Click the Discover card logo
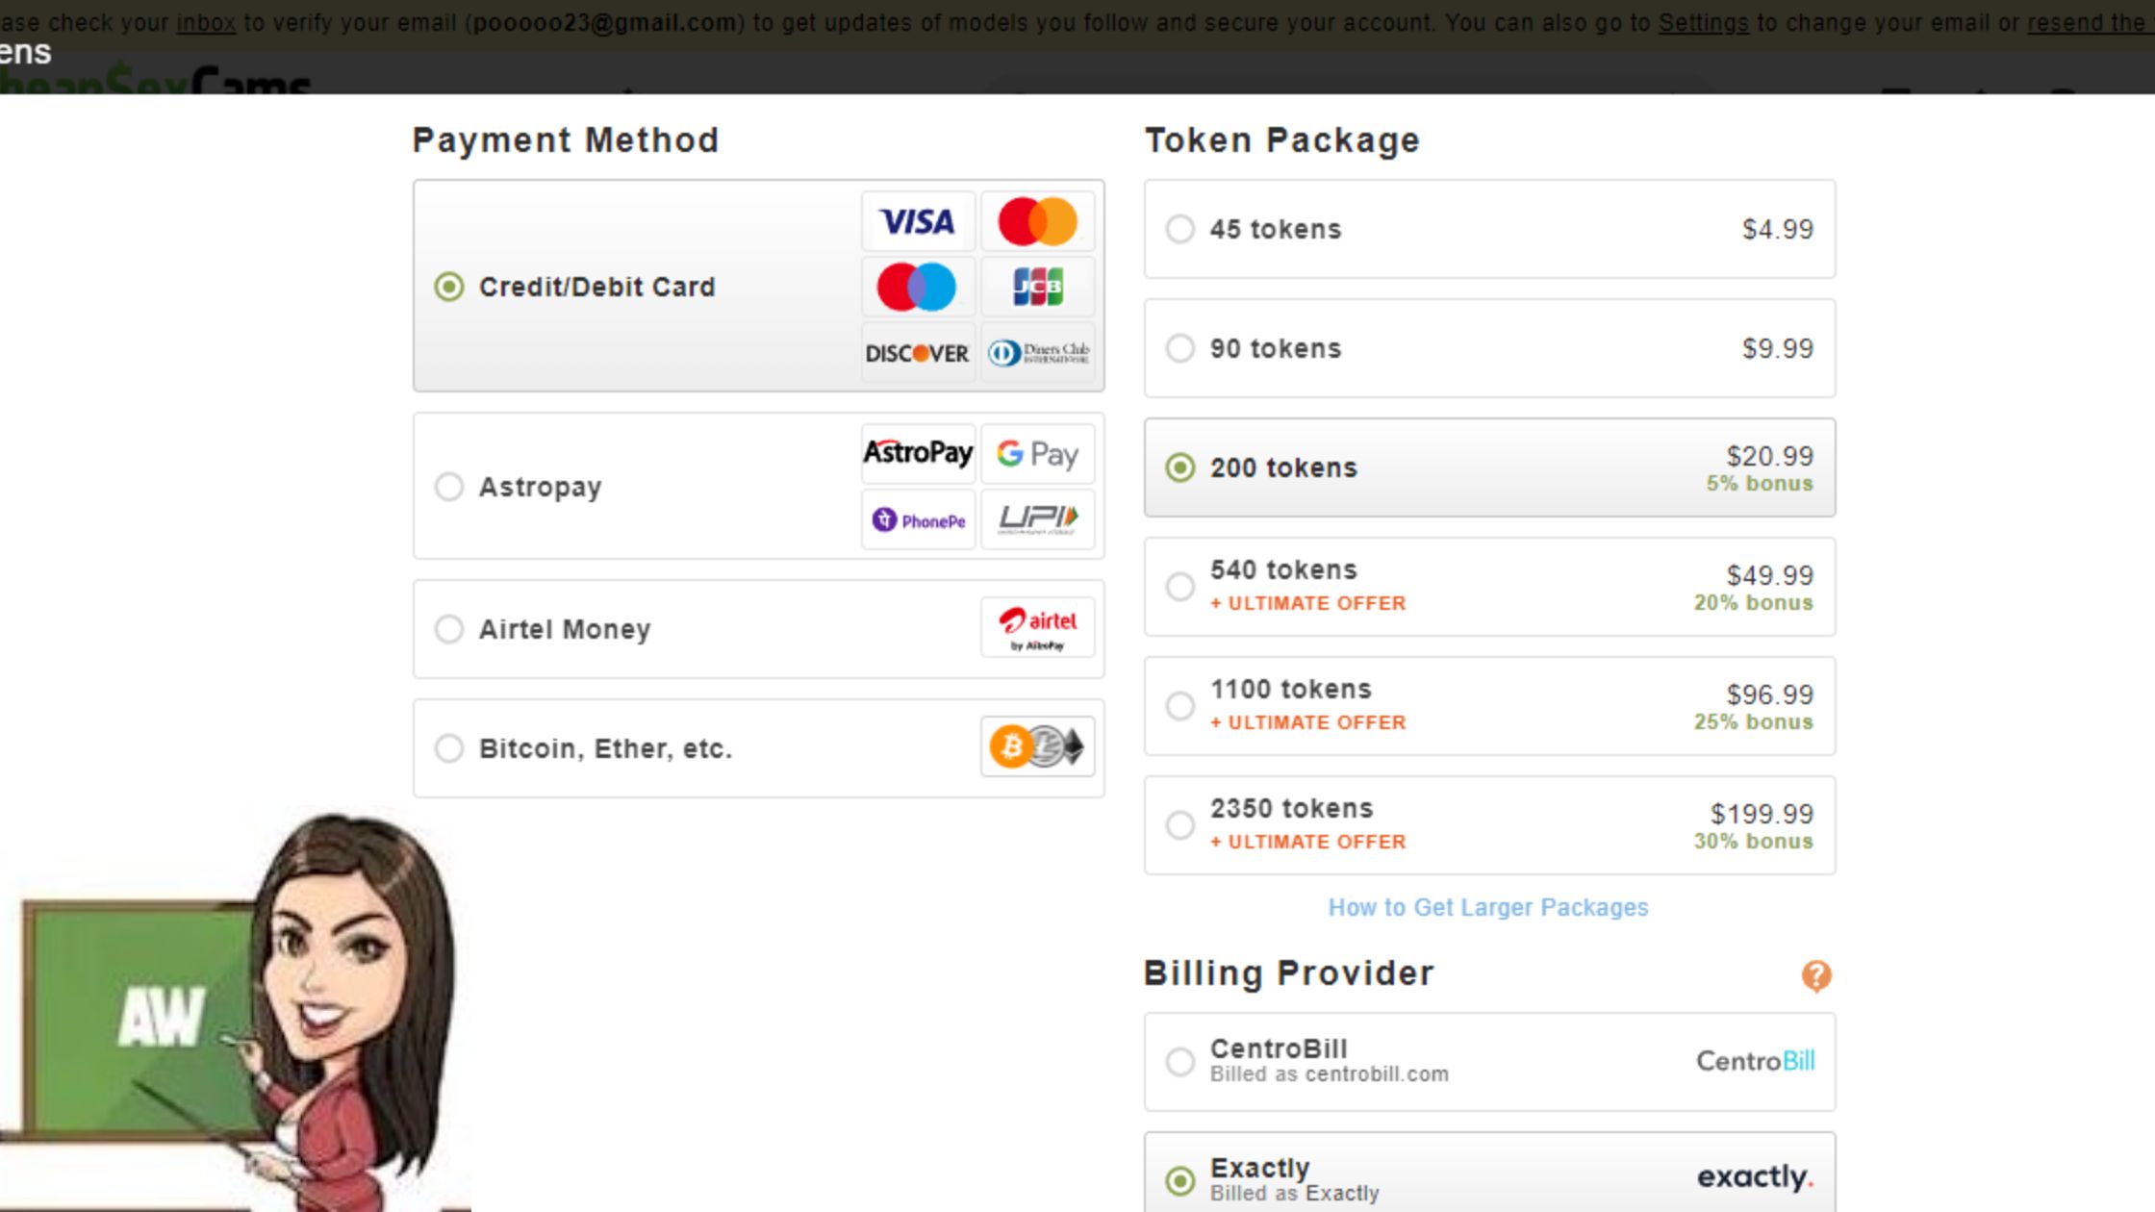This screenshot has width=2155, height=1212. (918, 353)
